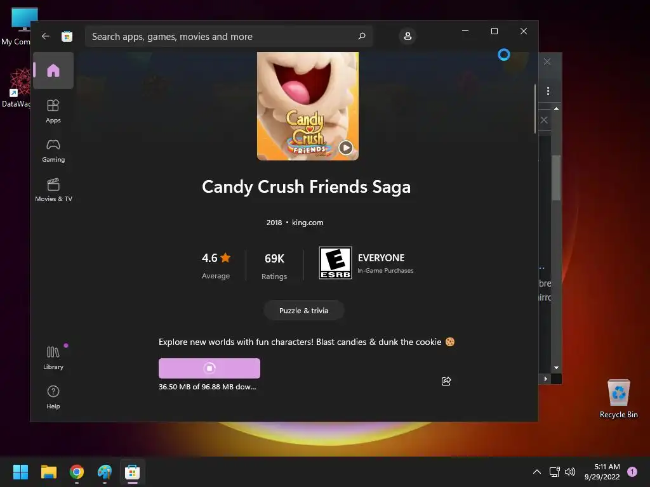650x487 pixels.
Task: Open the Home sidebar section
Action: [53, 70]
